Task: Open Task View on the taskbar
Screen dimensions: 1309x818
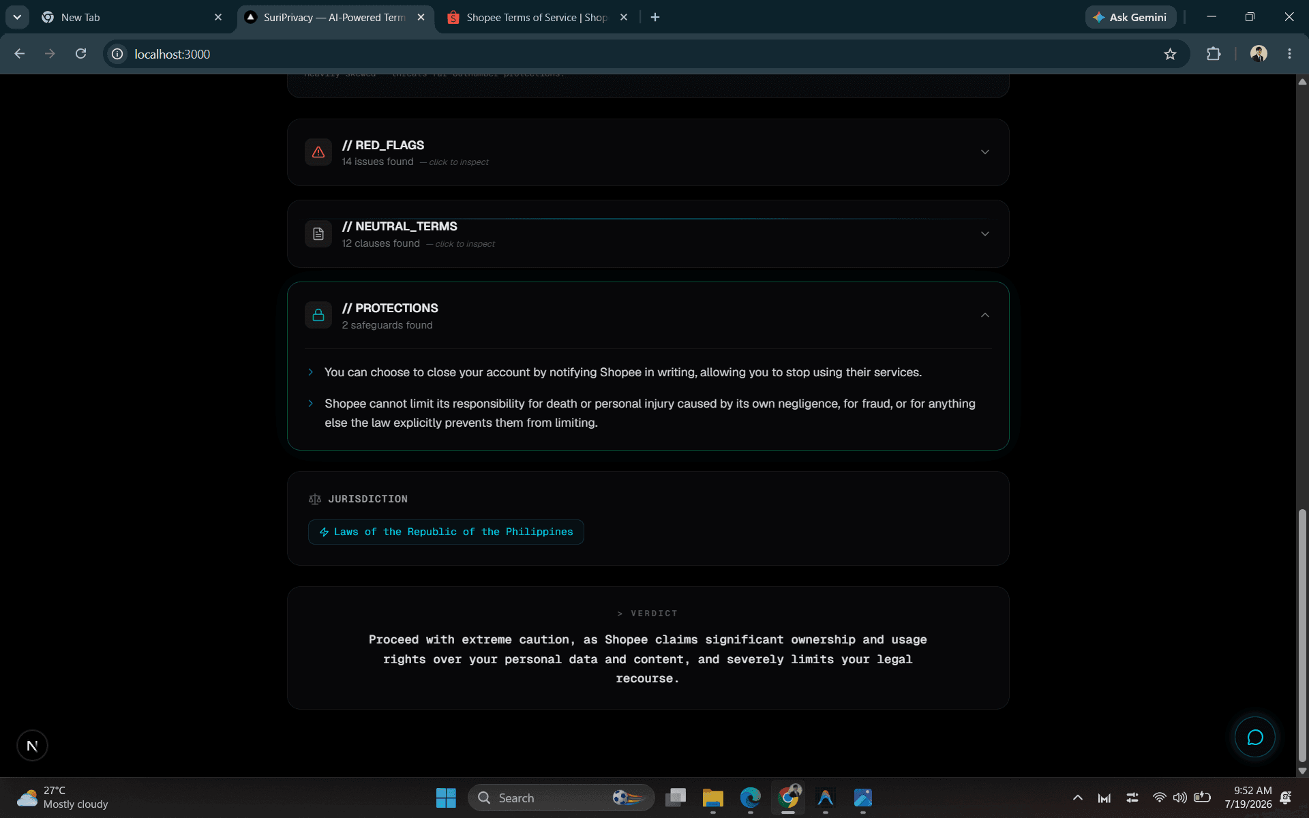Action: click(x=675, y=798)
